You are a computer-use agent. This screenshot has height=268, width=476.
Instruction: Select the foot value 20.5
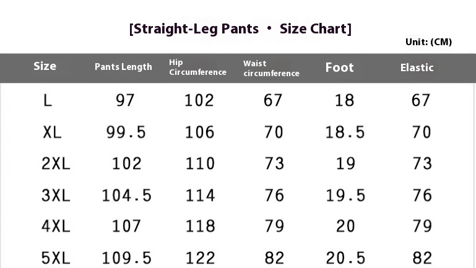345,258
